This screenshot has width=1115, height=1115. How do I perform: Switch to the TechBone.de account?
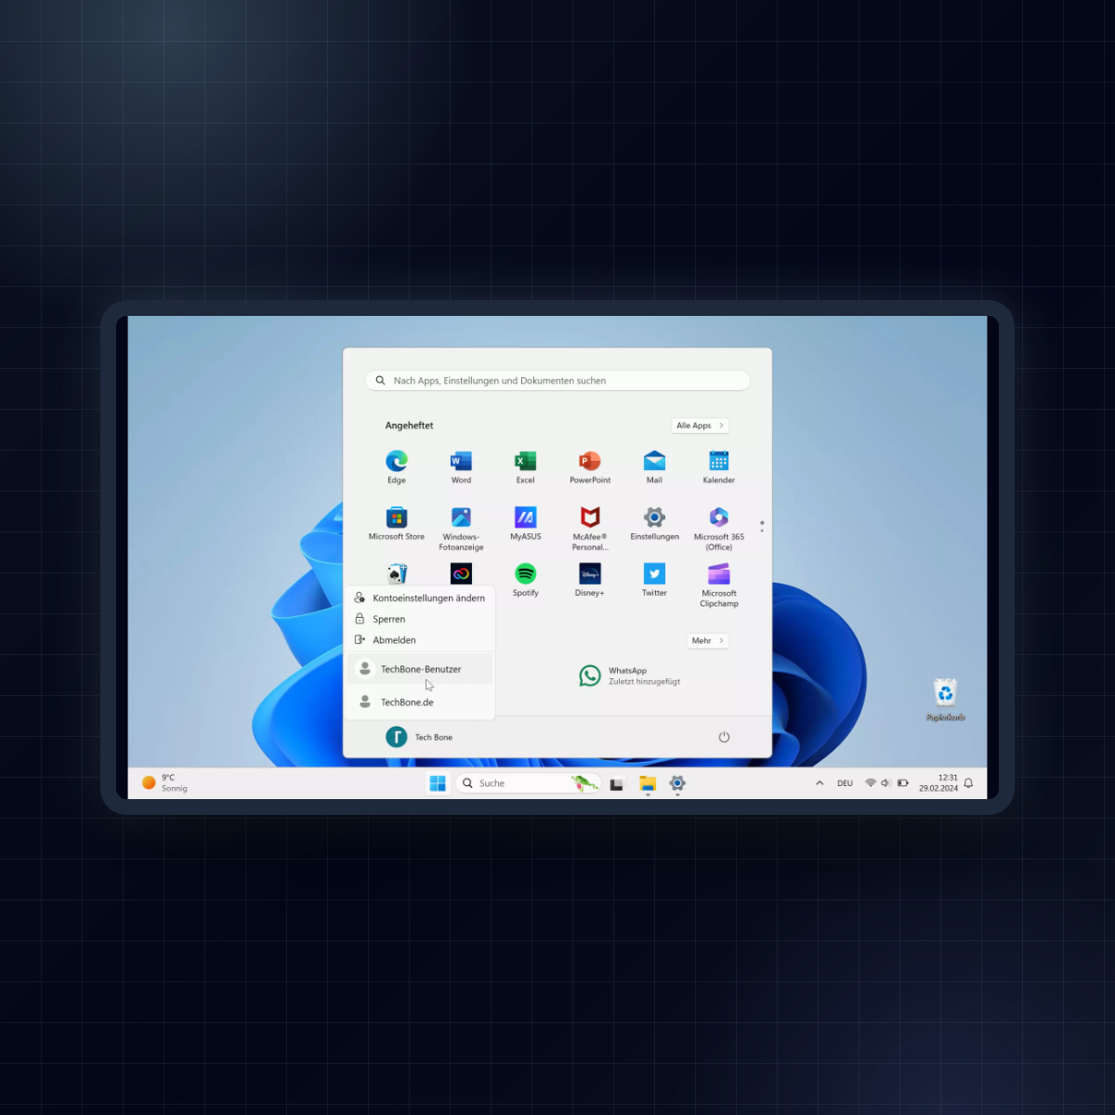pos(420,702)
